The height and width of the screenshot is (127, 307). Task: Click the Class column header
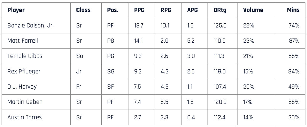coord(83,10)
